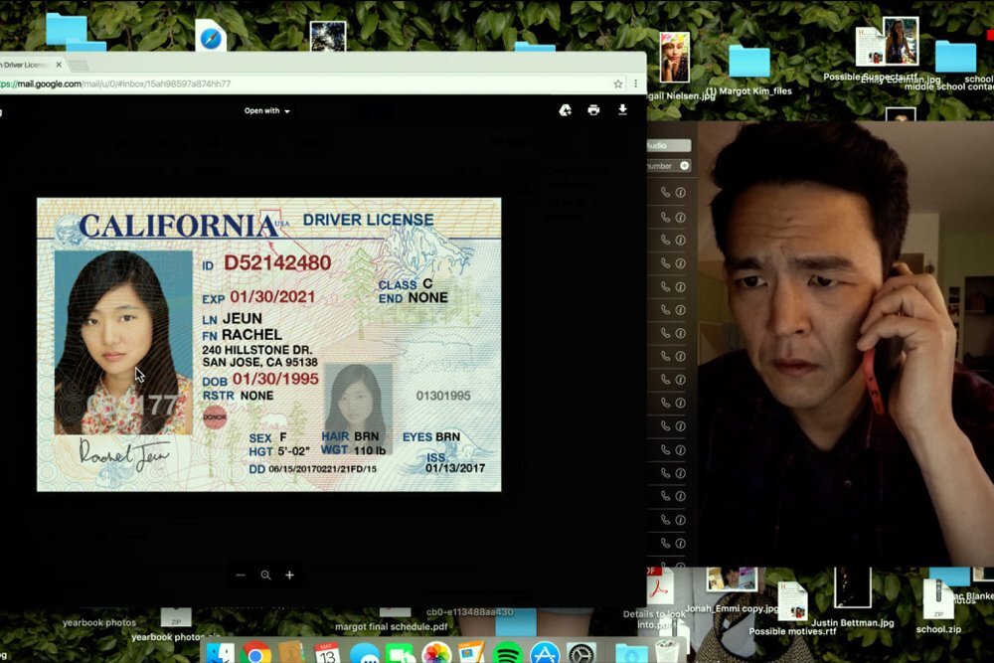The image size is (994, 663).
Task: Open Calendar from the dock
Action: pyautogui.click(x=327, y=653)
